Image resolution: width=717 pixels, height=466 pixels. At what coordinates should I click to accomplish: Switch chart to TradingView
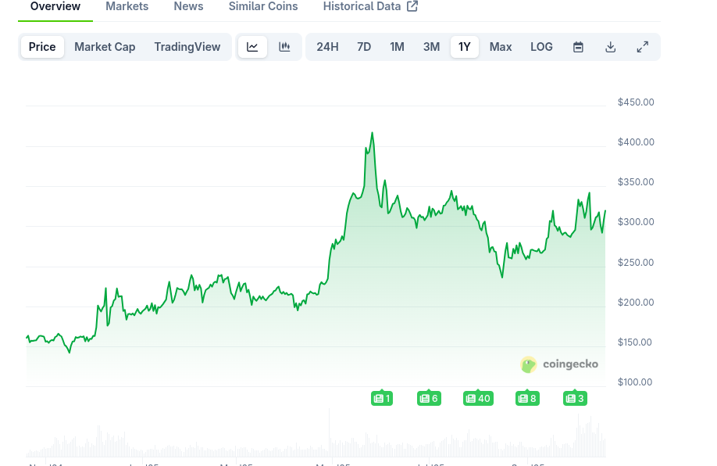point(187,47)
